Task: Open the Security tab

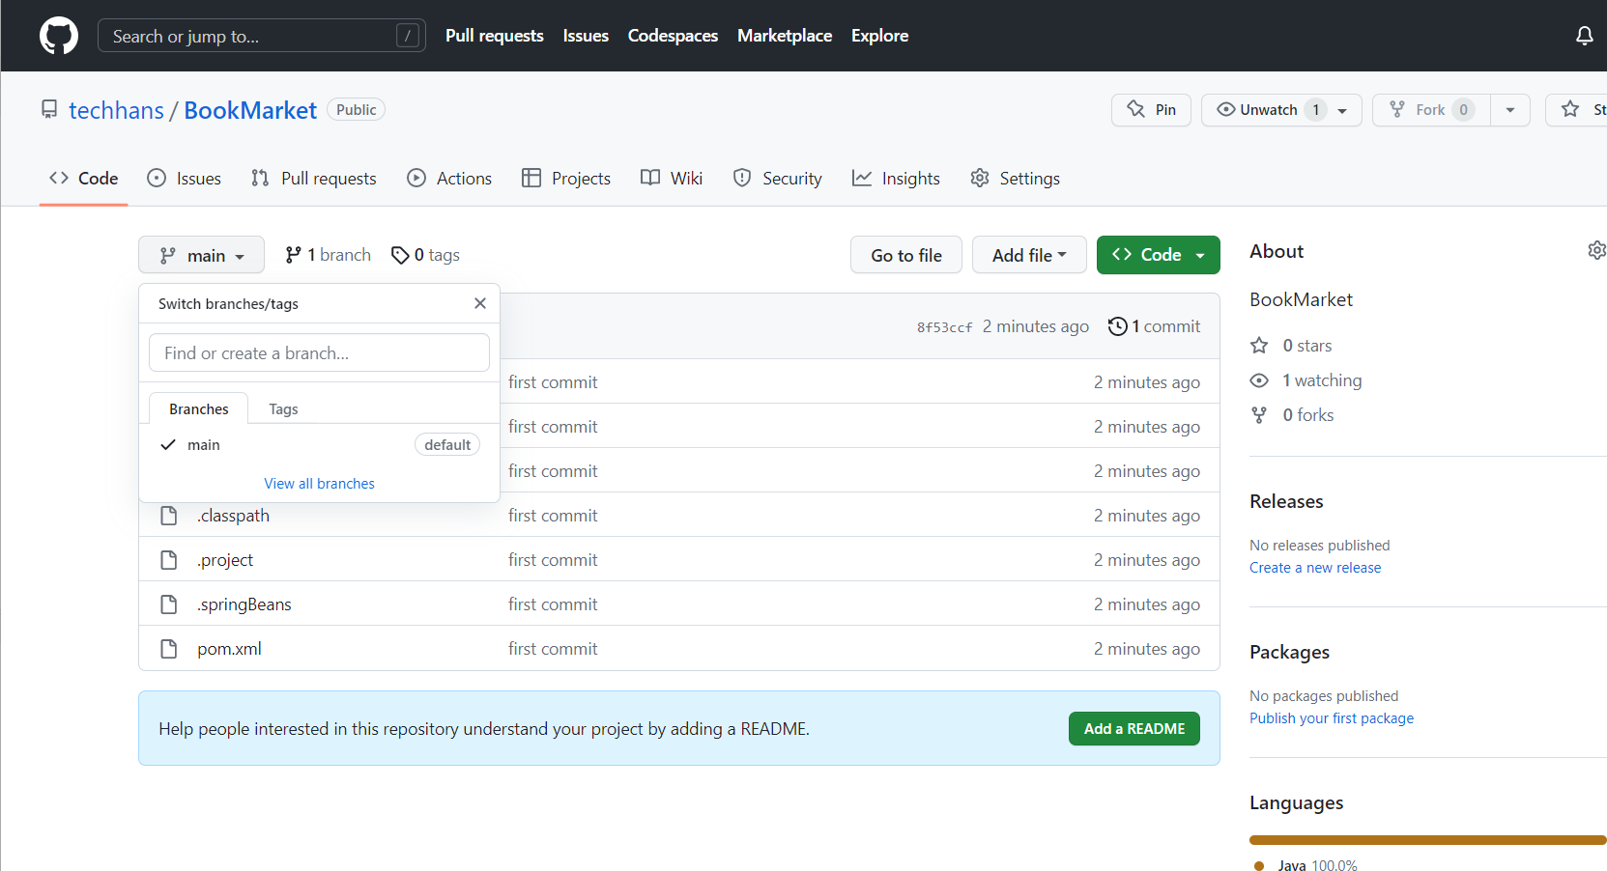Action: point(778,179)
